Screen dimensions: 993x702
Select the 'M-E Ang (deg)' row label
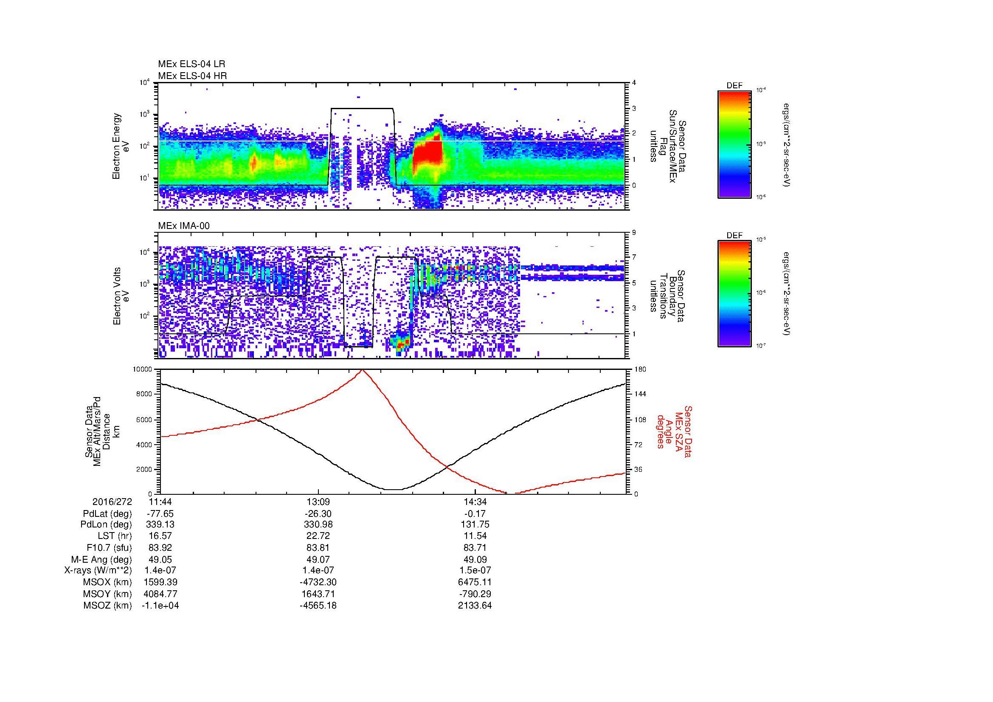click(101, 559)
